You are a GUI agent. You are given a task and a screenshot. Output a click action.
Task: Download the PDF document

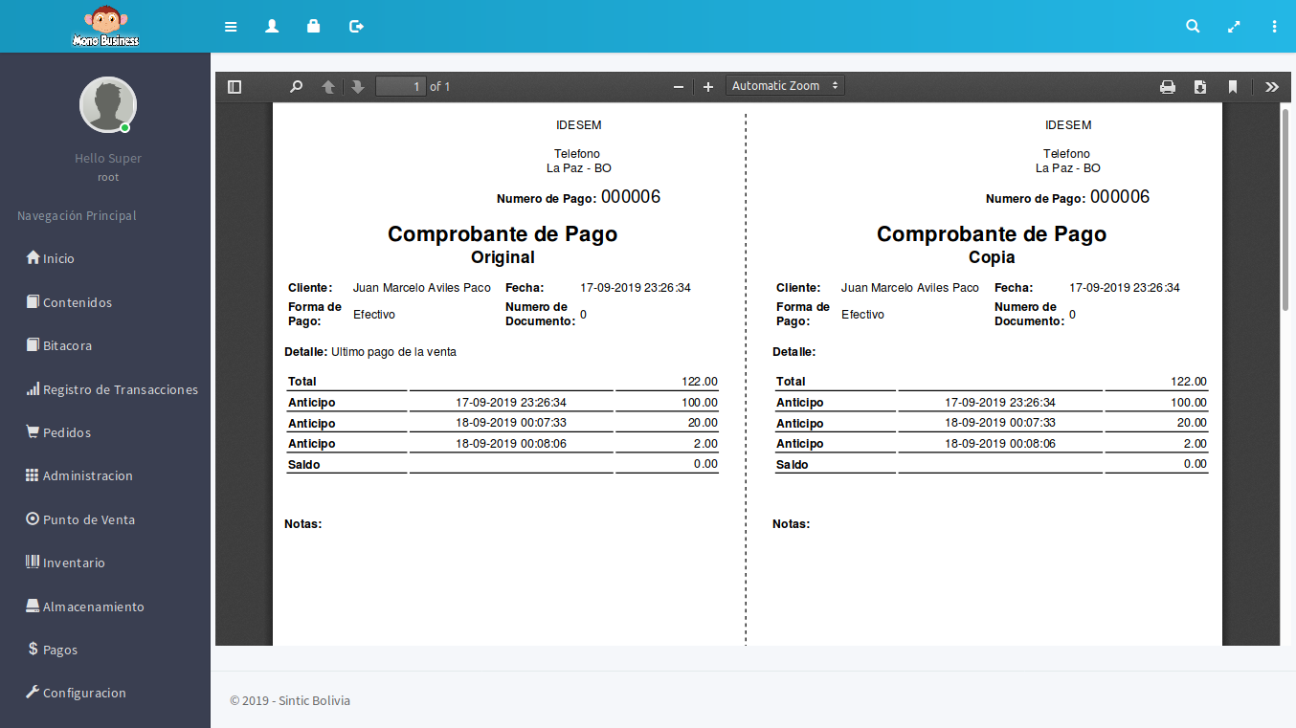1200,87
